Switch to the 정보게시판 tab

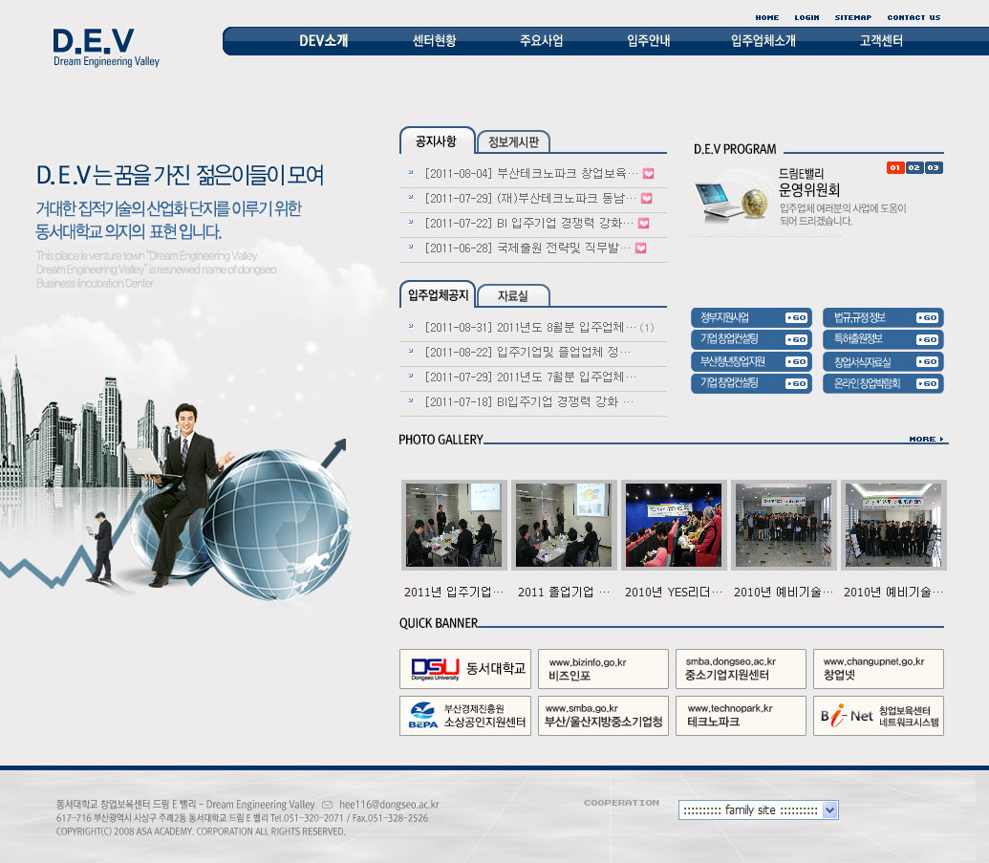point(513,142)
